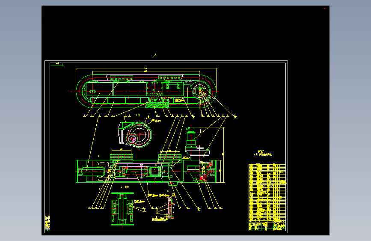
Task: Click the title block below the parts list
Action: [267, 226]
